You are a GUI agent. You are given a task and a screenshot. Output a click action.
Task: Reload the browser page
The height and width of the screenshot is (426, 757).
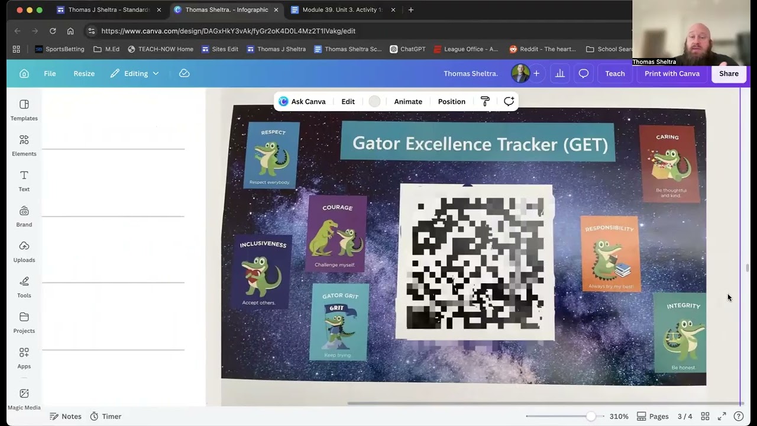[53, 31]
